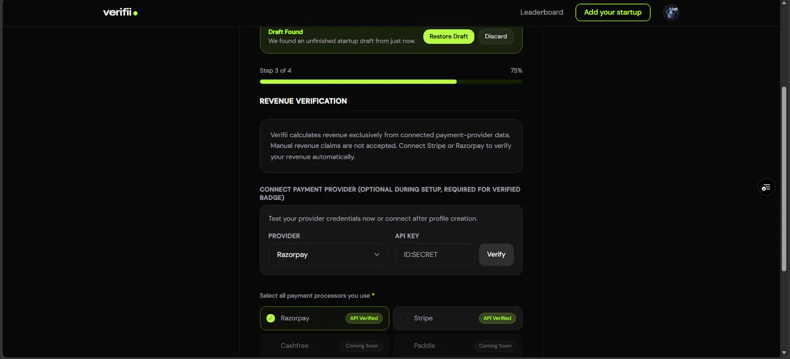Click the page vertical scrollbar thumb
The image size is (790, 359).
pyautogui.click(x=784, y=179)
